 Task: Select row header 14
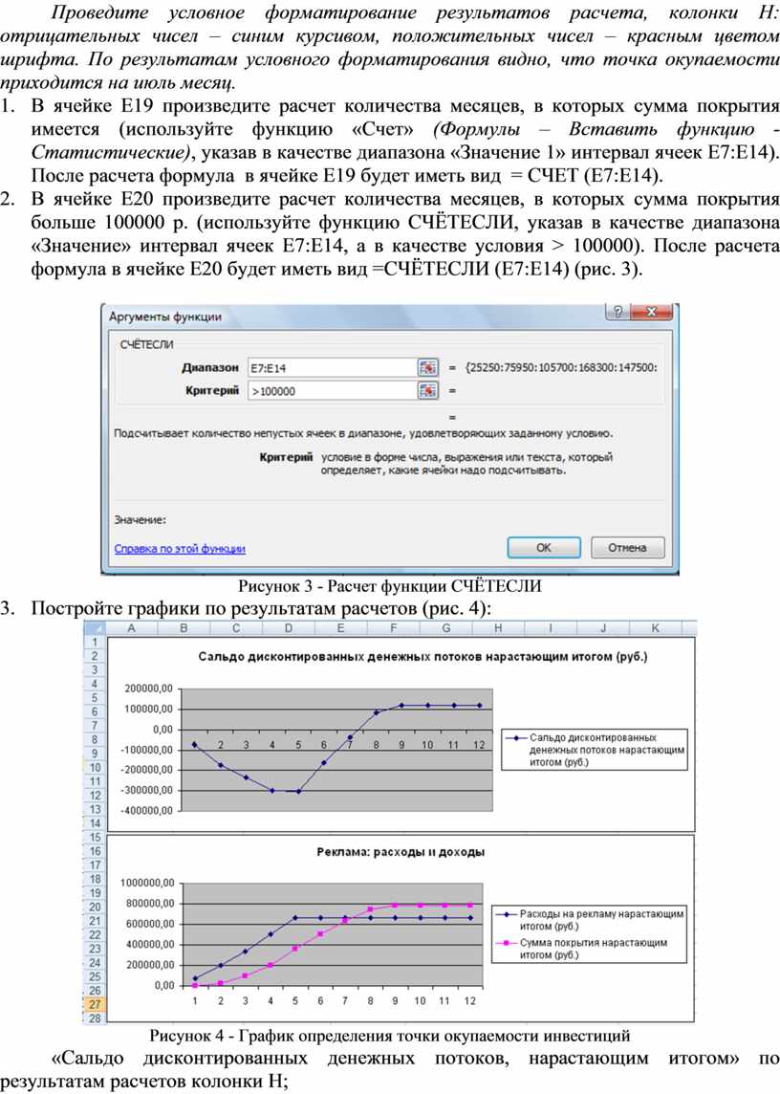[95, 823]
